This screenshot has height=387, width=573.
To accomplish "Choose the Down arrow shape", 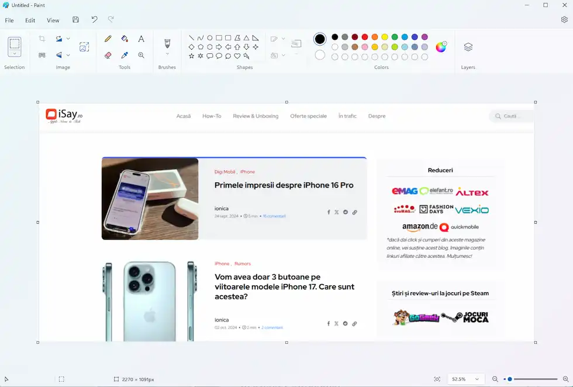I will (246, 47).
